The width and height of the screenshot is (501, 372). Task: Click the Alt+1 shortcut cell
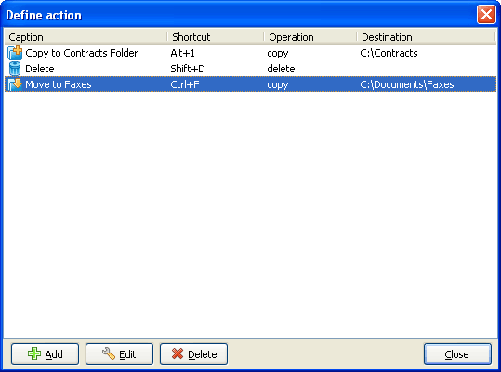[182, 53]
